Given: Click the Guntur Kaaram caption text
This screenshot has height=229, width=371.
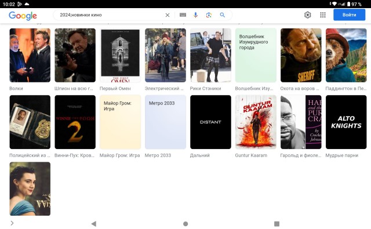Looking at the screenshot, I should click(x=251, y=155).
